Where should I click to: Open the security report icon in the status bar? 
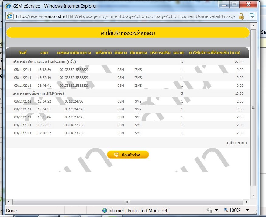pos(210,210)
